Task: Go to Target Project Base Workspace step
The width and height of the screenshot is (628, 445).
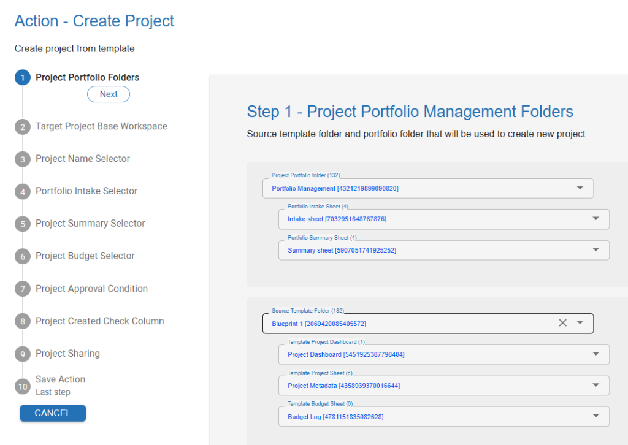Action: tap(101, 126)
